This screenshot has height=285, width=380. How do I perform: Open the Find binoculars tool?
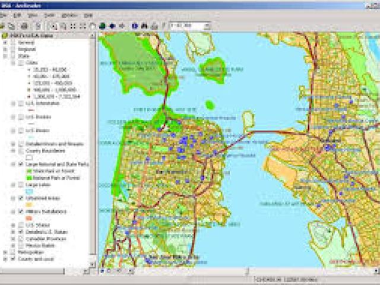[144, 26]
